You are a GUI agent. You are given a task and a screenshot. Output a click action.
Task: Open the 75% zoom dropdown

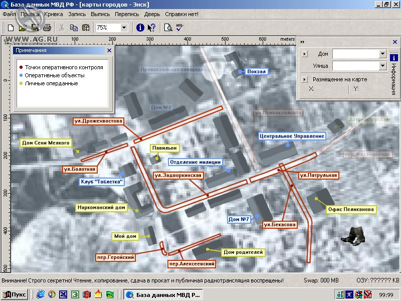(x=124, y=28)
